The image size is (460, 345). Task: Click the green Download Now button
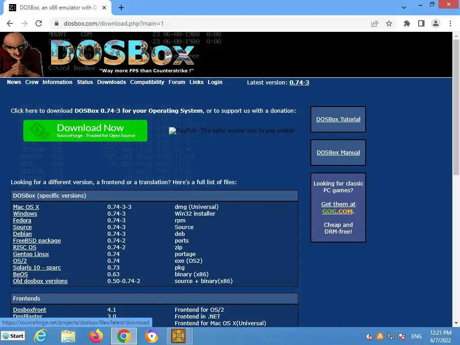coord(85,131)
